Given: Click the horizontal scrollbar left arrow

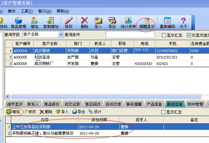Looking at the screenshot, I should (8, 96).
